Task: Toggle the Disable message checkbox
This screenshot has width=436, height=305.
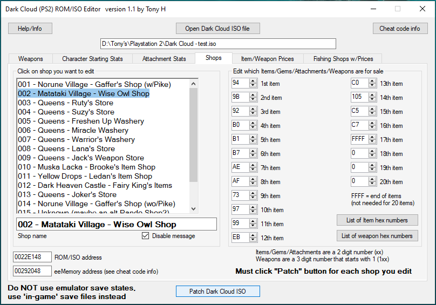Action: click(145, 236)
